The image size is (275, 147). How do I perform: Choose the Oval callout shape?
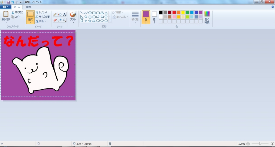102,21
